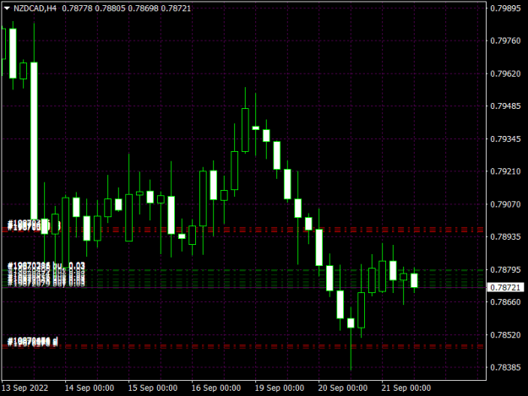The width and height of the screenshot is (528, 396).
Task: Click the open value 0.78778 in header
Action: (77, 8)
